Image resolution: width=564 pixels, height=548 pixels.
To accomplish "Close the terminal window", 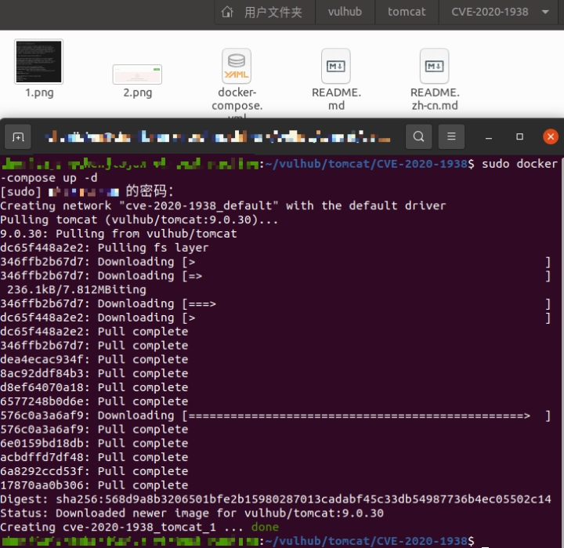I will tap(551, 137).
